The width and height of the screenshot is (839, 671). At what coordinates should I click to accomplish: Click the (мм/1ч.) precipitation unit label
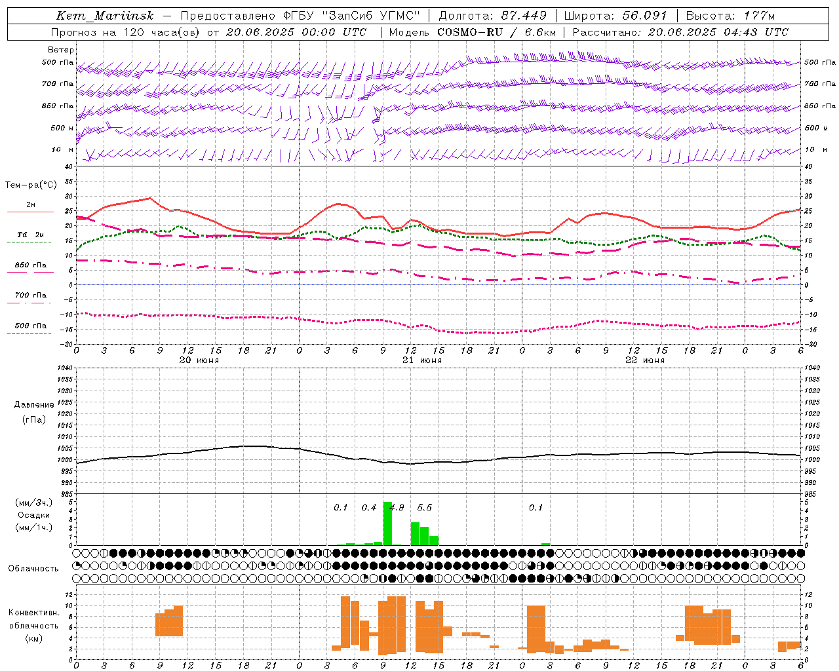point(34,527)
